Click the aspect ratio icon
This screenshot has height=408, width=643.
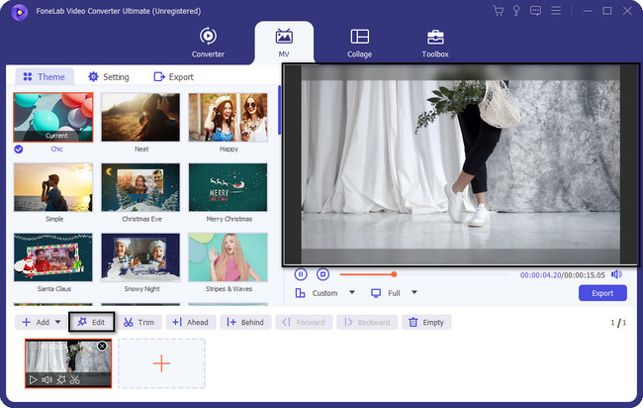300,293
